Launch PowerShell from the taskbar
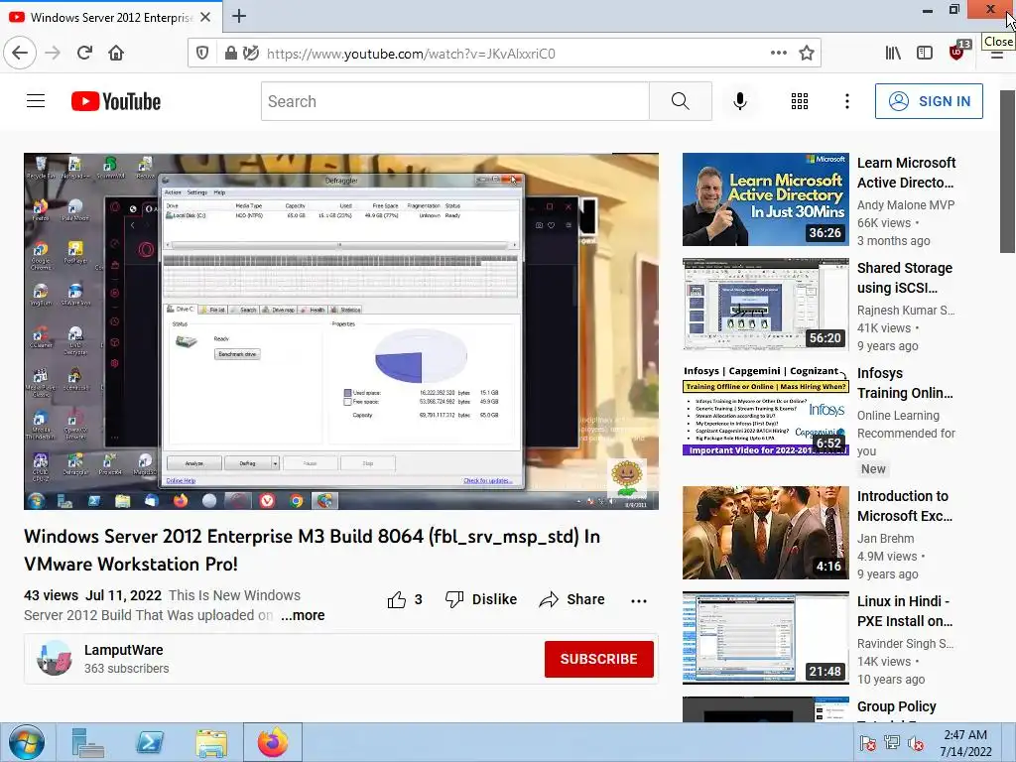This screenshot has height=762, width=1016. (x=150, y=742)
